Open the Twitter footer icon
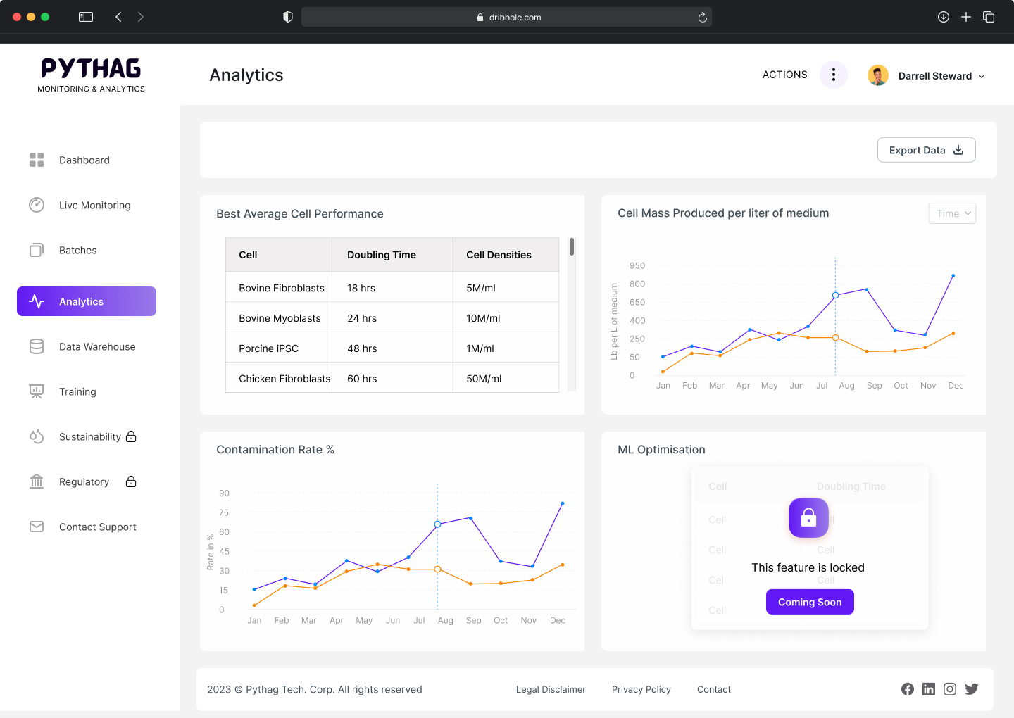This screenshot has width=1014, height=718. click(972, 689)
